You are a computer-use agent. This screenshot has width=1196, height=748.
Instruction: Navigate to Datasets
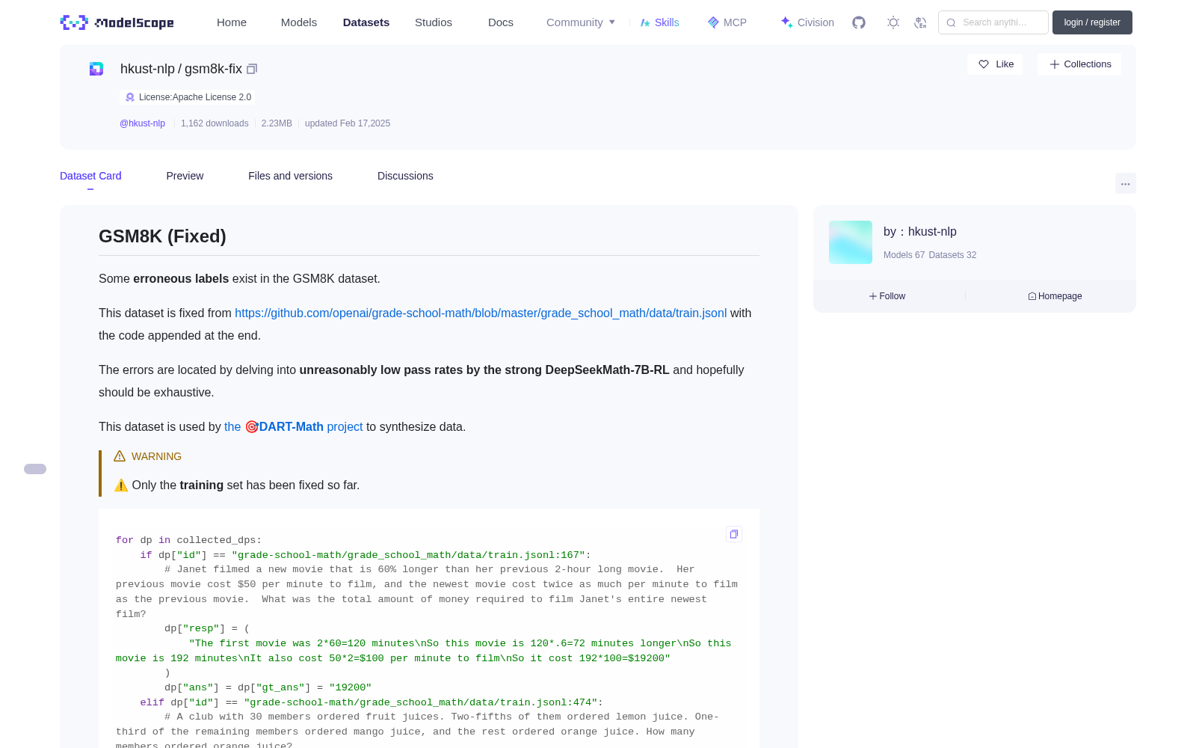[366, 22]
